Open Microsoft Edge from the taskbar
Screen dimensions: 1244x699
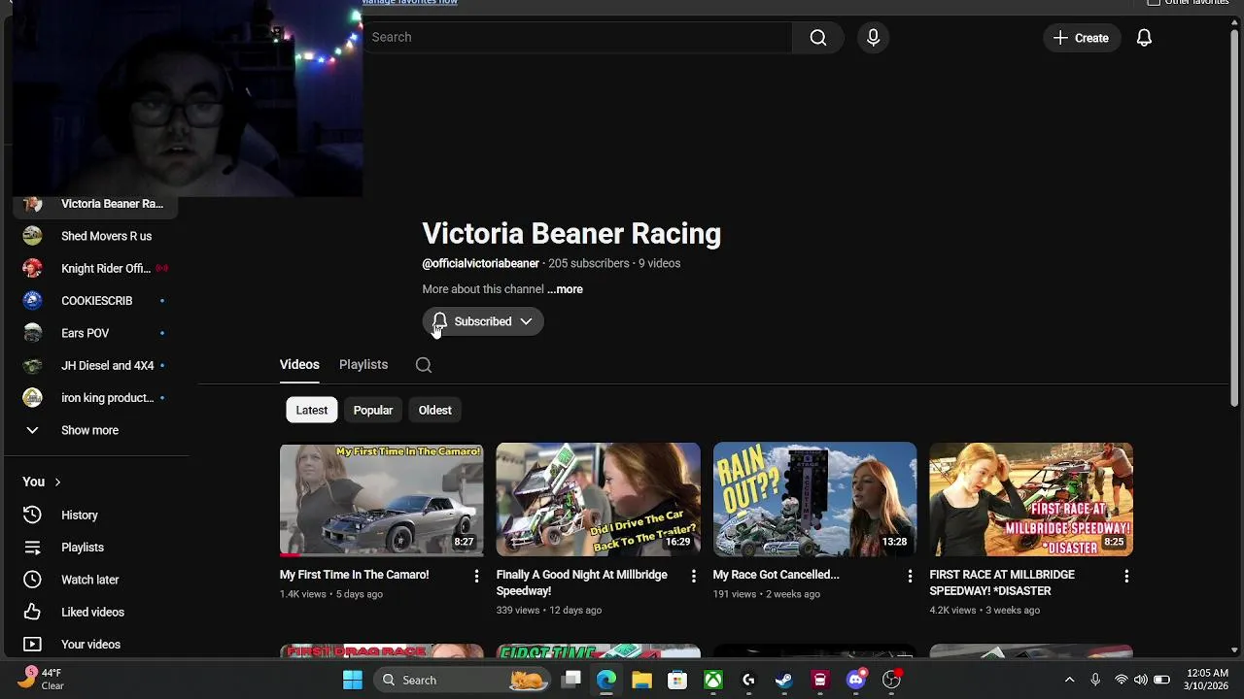pyautogui.click(x=606, y=680)
